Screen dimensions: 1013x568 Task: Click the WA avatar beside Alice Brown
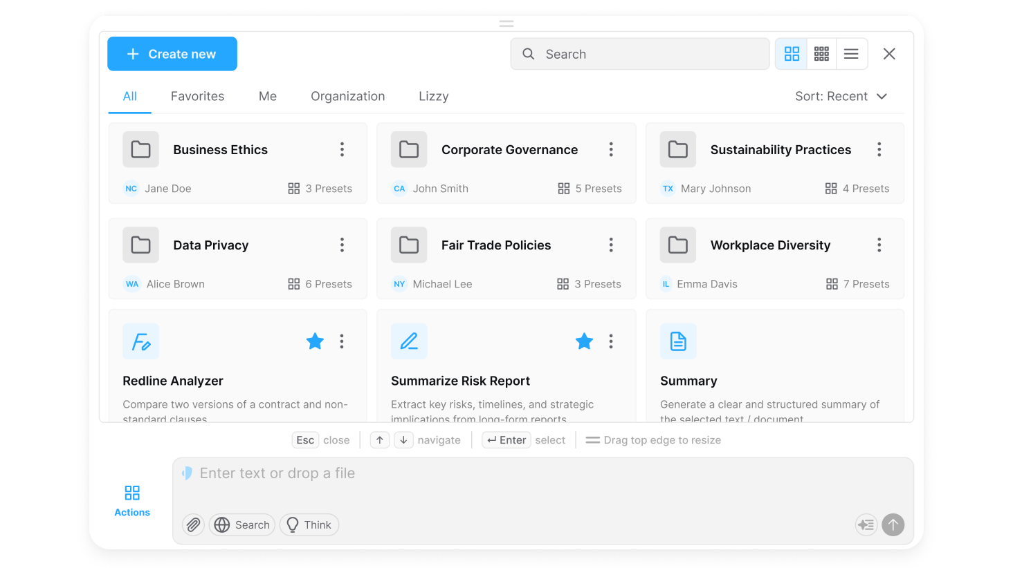point(132,284)
